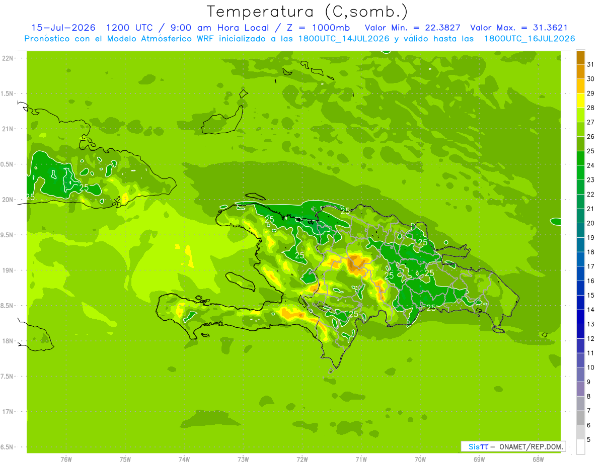Click the colorbar label "27"
604x466 pixels.
coord(590,122)
